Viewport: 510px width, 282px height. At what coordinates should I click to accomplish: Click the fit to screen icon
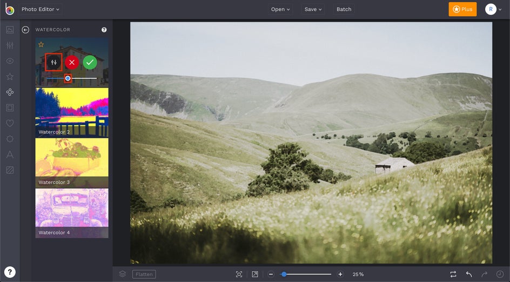239,274
